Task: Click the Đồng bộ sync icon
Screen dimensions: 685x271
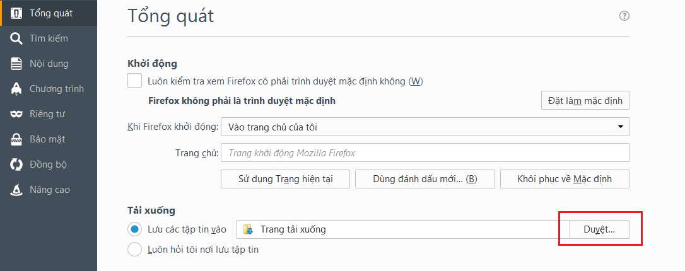Action: click(17, 164)
